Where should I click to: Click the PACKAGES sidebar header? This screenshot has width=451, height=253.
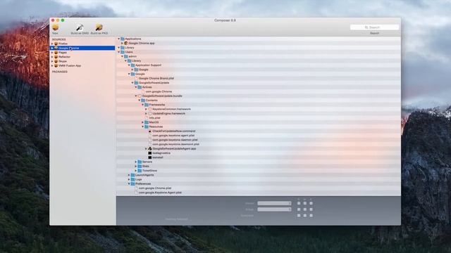point(59,72)
